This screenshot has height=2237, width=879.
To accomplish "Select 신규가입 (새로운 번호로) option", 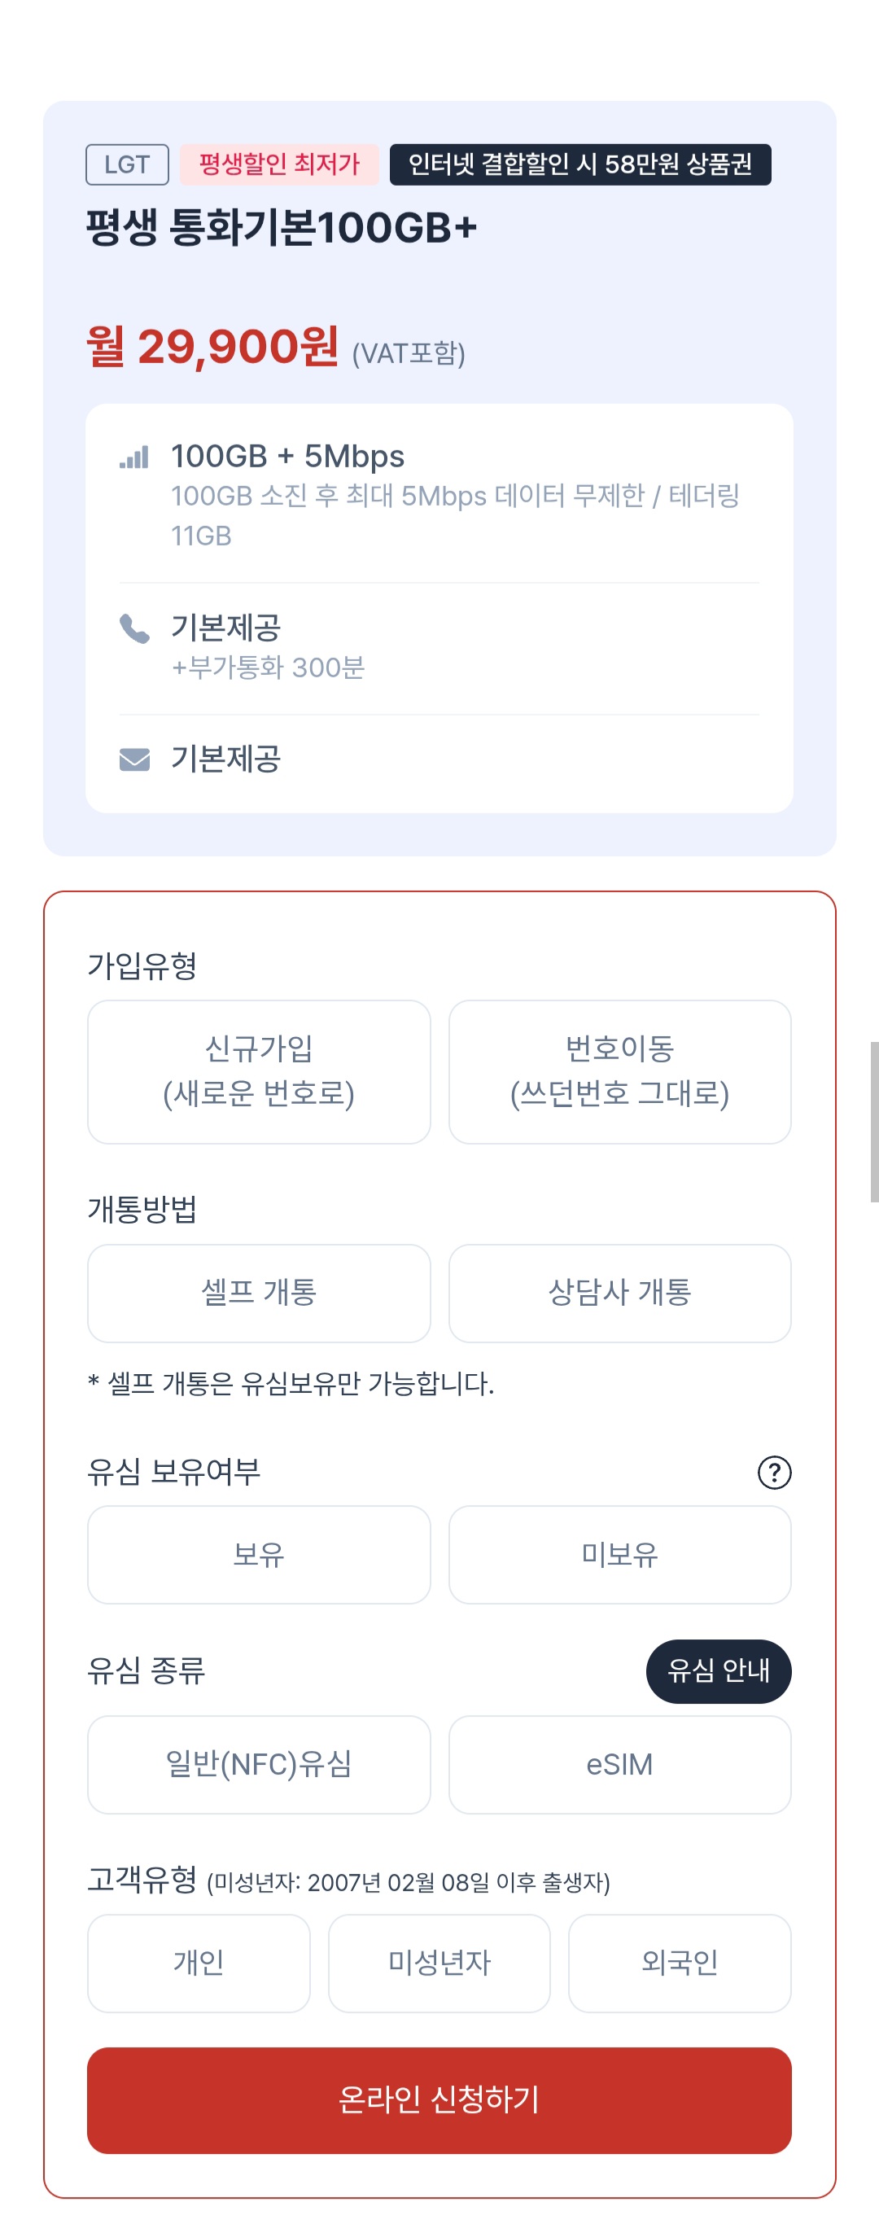I will 259,1071.
